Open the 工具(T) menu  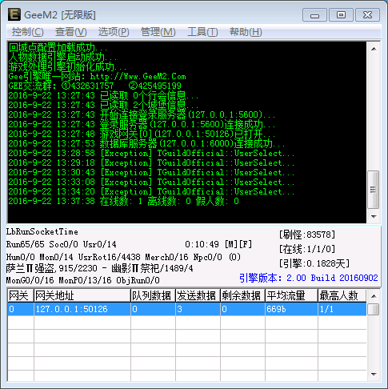(x=202, y=32)
